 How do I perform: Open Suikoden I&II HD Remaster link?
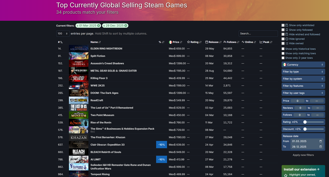pyautogui.click(x=120, y=167)
